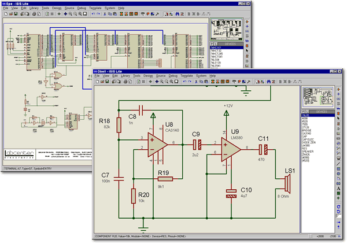347x243 pixels.
Task: Click P button above Epe devices list
Action: tap(212, 44)
